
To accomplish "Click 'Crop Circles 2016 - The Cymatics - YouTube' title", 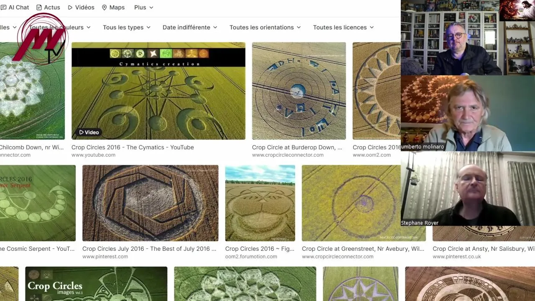I will coord(132,147).
